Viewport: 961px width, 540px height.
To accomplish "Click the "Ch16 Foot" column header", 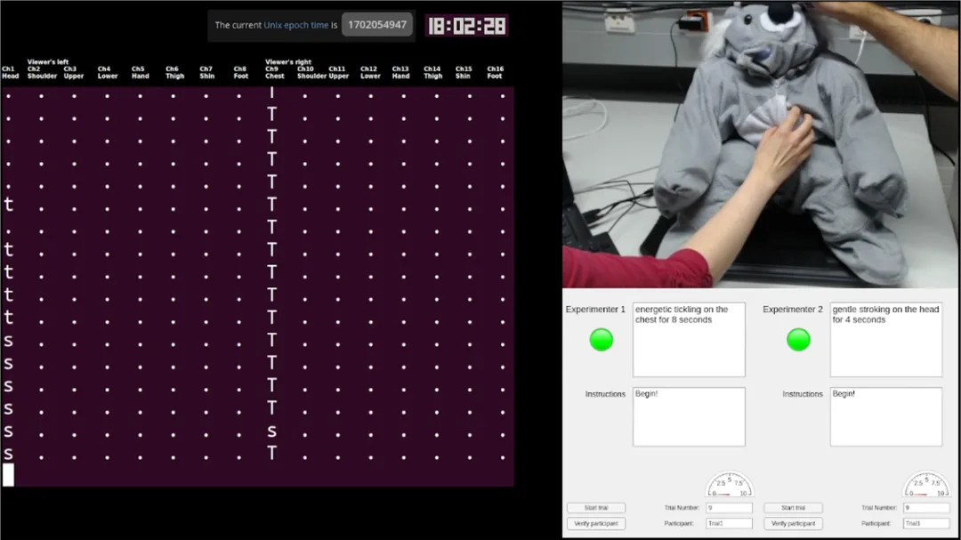I will tap(496, 72).
